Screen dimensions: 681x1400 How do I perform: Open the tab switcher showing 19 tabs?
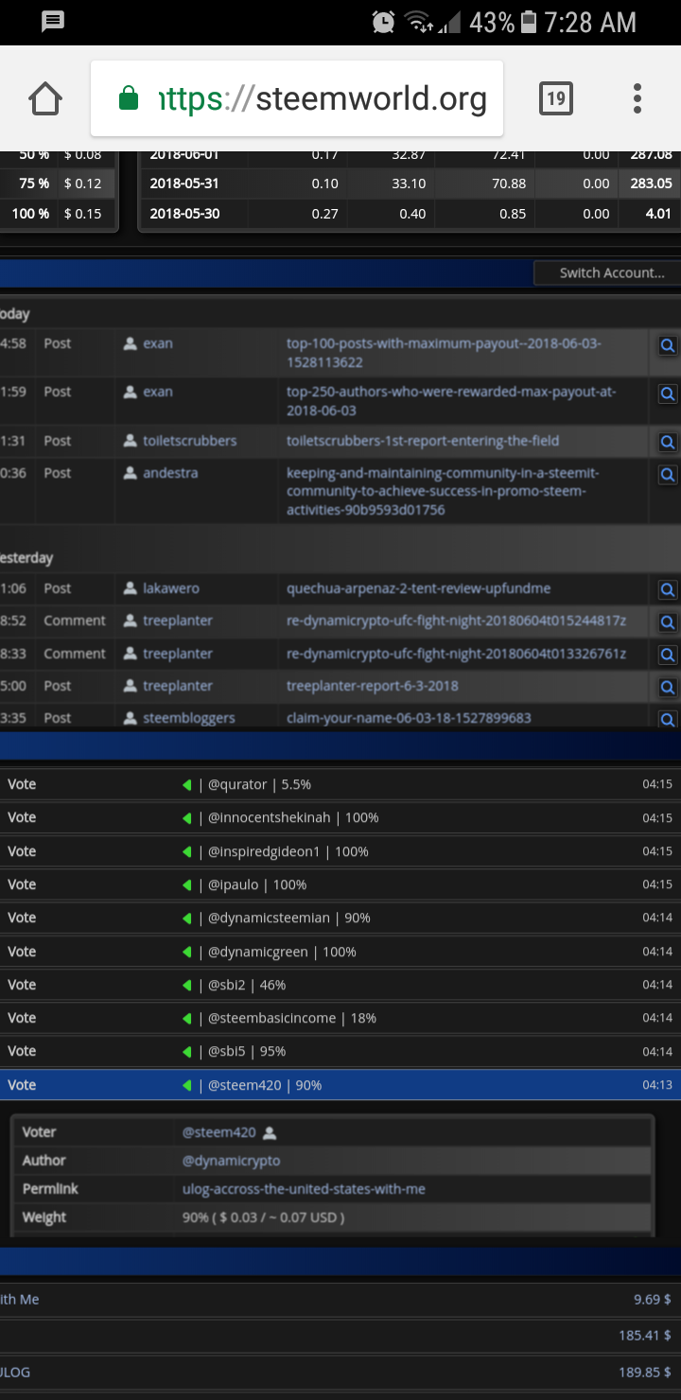tap(556, 98)
